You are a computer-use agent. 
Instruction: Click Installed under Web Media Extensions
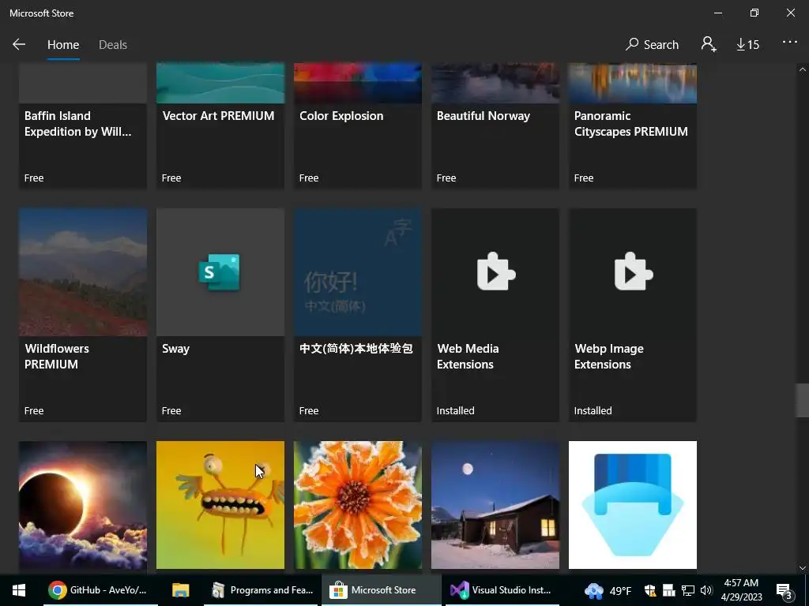(x=456, y=410)
